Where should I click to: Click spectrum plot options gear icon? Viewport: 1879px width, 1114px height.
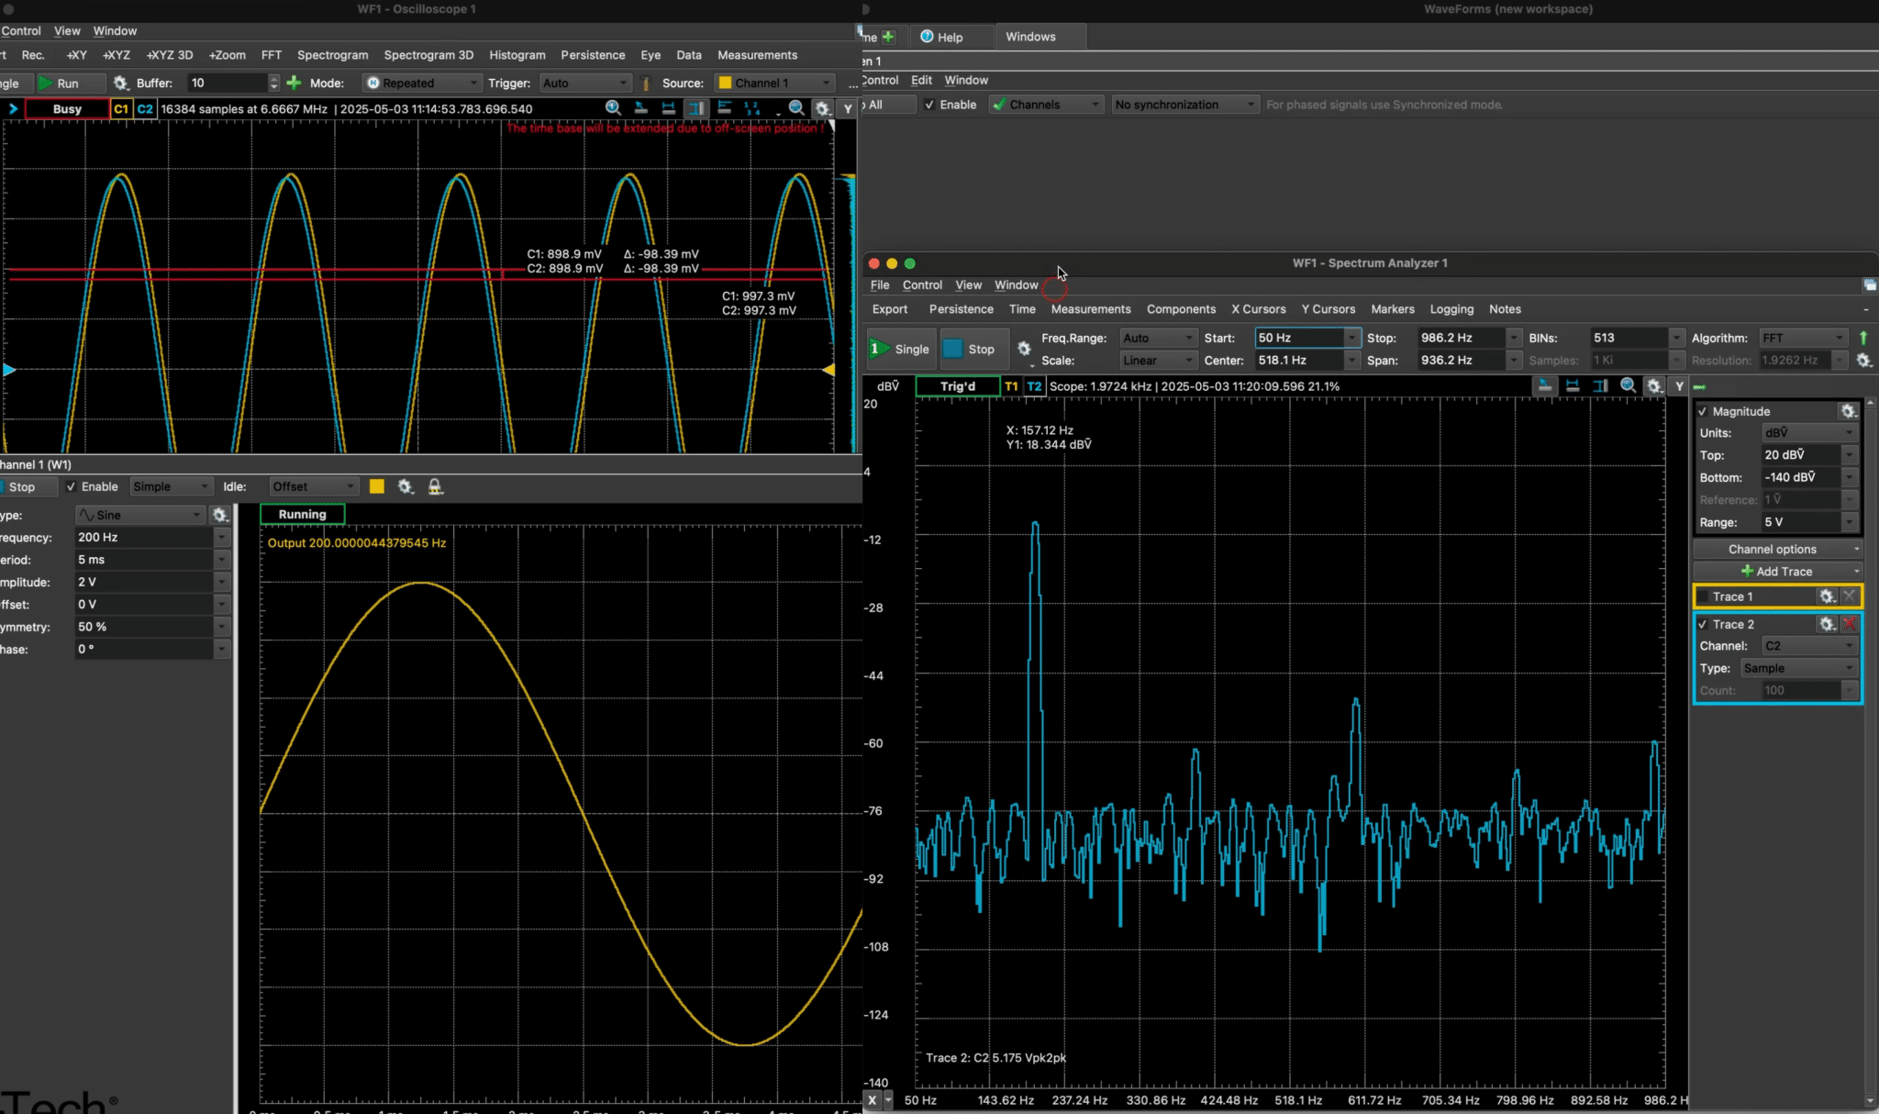(1654, 385)
